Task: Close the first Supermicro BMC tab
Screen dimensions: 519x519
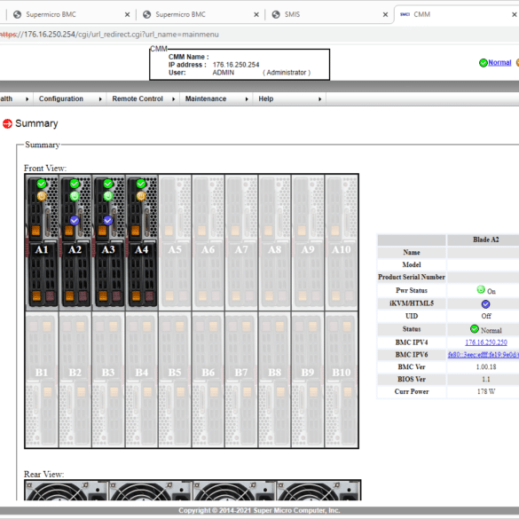Action: [x=127, y=14]
